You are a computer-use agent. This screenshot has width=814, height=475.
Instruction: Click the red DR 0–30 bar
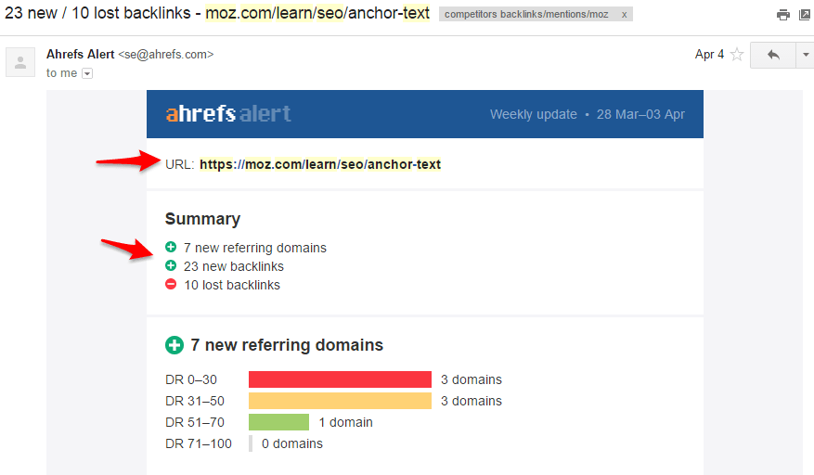point(340,379)
